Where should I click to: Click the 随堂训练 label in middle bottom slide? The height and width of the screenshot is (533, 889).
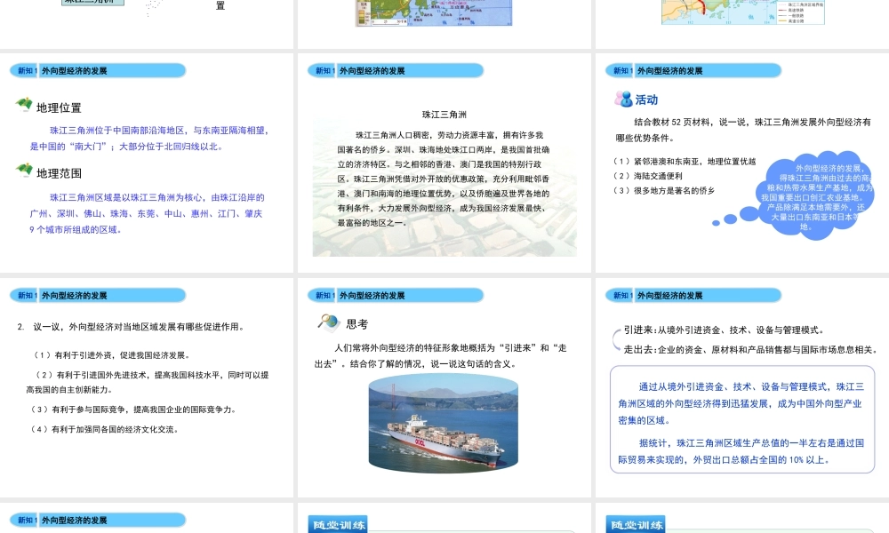click(x=339, y=524)
